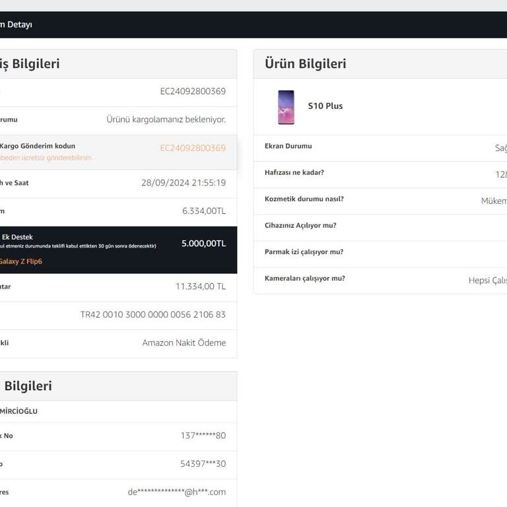Click the 5.000,00TL extra support amount

pos(204,243)
